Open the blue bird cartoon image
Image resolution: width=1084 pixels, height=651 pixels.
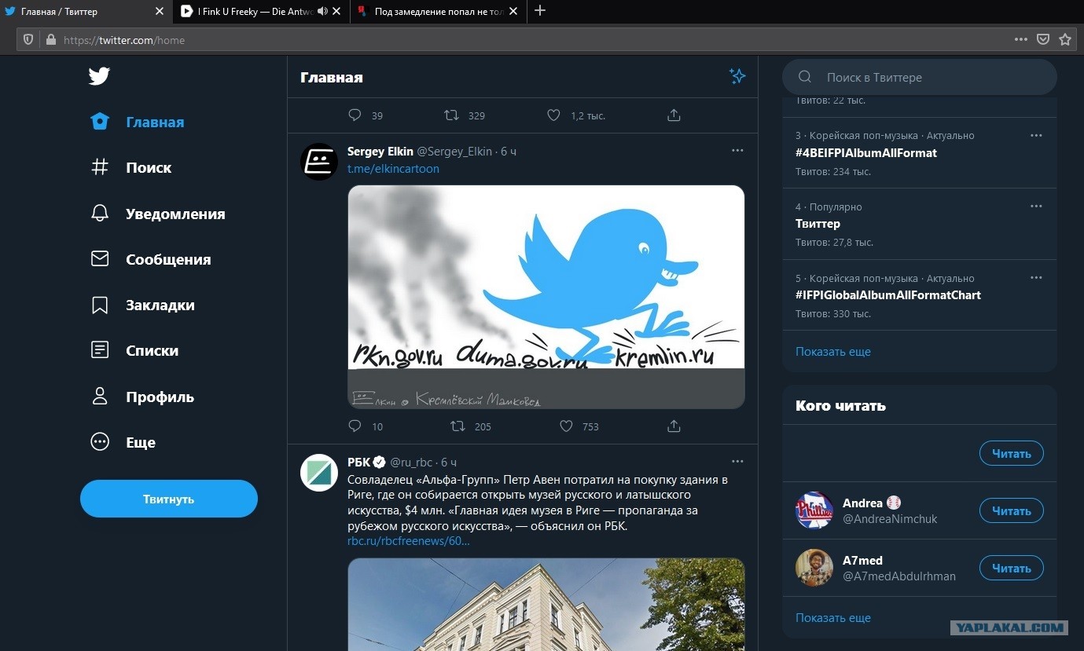click(x=546, y=297)
